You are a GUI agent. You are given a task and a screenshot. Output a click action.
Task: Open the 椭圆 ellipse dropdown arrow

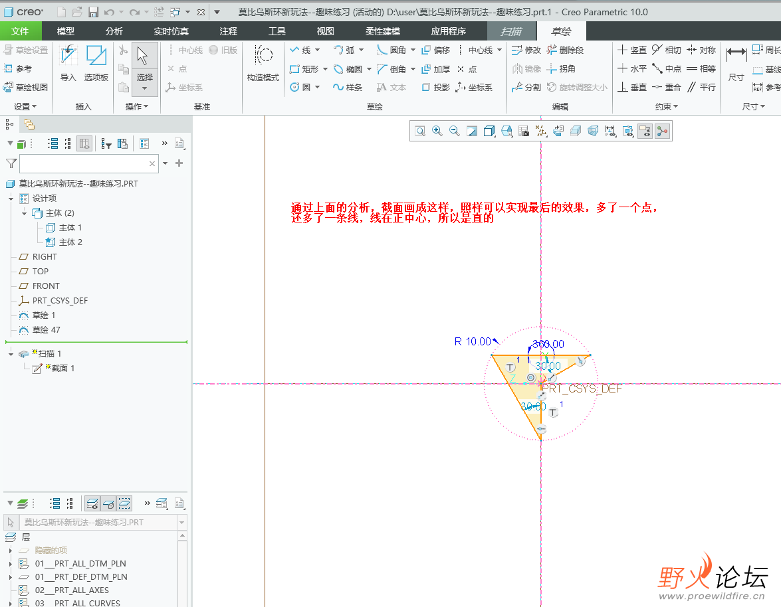[x=369, y=68]
